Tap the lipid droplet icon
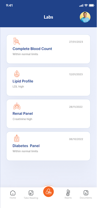 [x=17, y=74]
